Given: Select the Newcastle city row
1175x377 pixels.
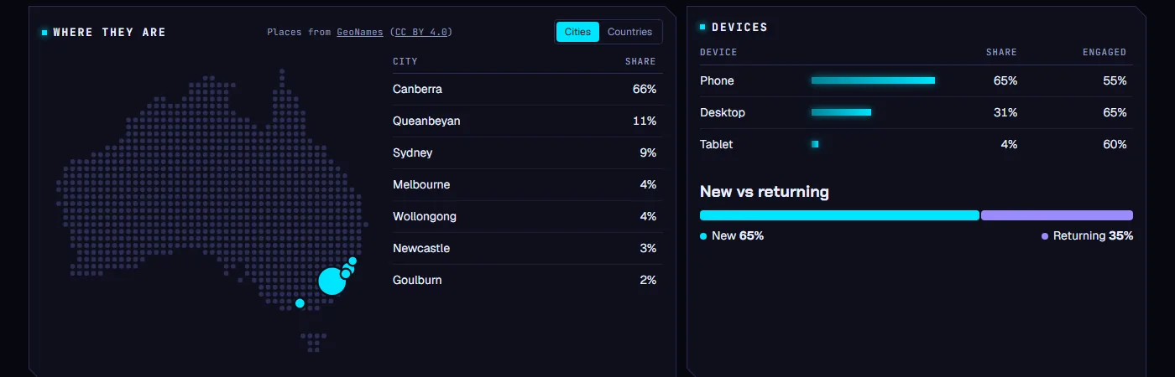Looking at the screenshot, I should pos(527,248).
